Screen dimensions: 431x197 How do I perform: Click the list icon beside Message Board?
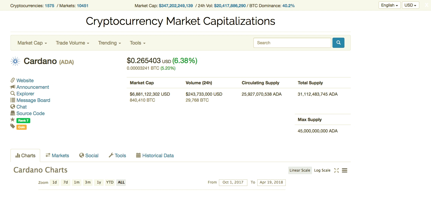(13, 100)
